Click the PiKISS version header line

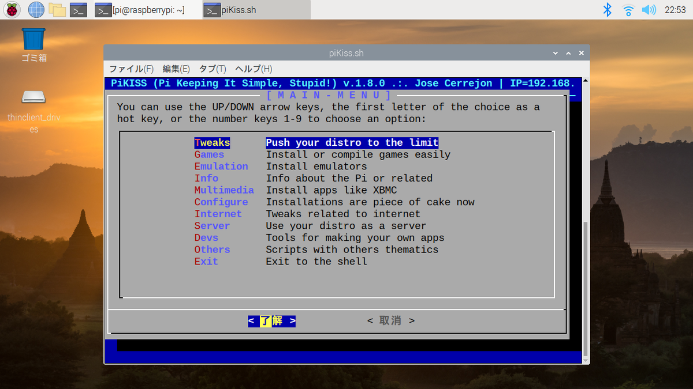tap(343, 84)
